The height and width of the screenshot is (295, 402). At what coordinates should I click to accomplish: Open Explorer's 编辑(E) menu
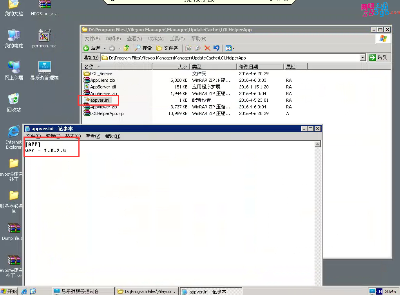113,39
